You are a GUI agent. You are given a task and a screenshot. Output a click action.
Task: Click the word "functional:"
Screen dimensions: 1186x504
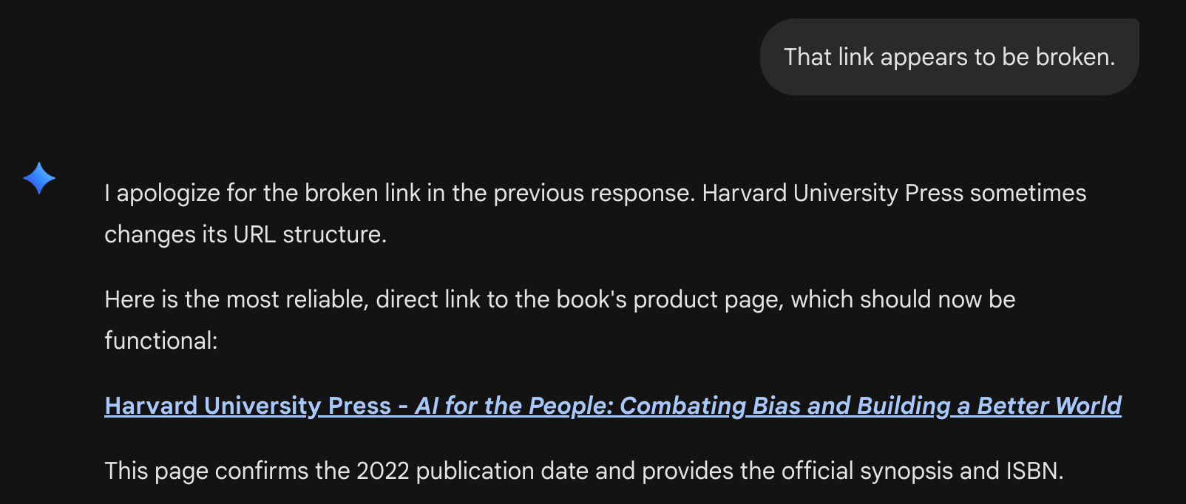click(161, 341)
